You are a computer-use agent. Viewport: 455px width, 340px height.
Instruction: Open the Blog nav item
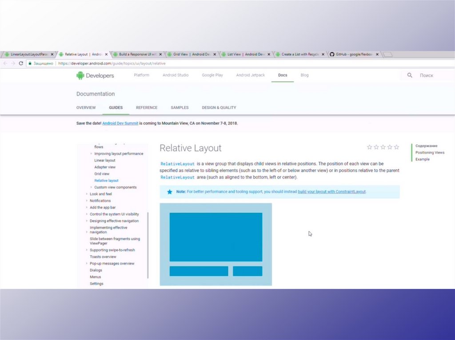(x=304, y=75)
